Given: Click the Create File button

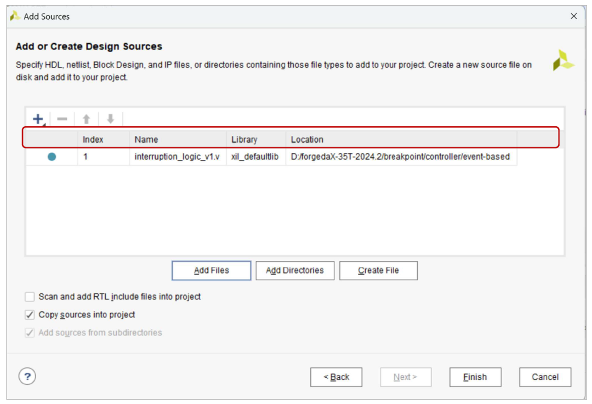Looking at the screenshot, I should [378, 270].
